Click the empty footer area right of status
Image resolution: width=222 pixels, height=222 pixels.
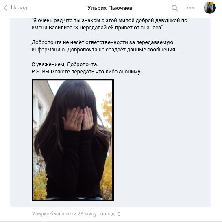tap(170, 214)
